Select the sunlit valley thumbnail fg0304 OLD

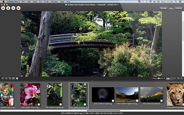pyautogui.click(x=127, y=94)
